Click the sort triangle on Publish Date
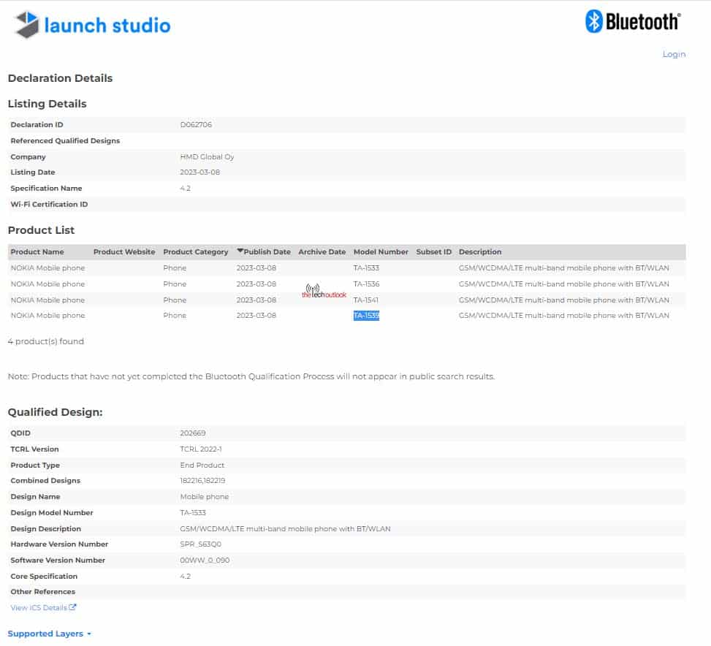The image size is (711, 646). (x=241, y=251)
